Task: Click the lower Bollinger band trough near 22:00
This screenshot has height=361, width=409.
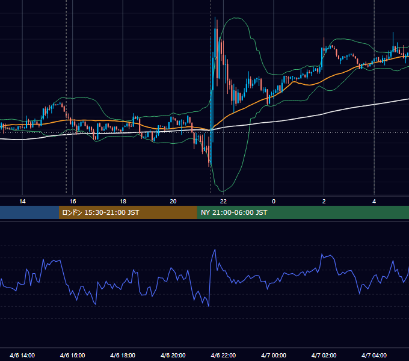Action: (223, 190)
